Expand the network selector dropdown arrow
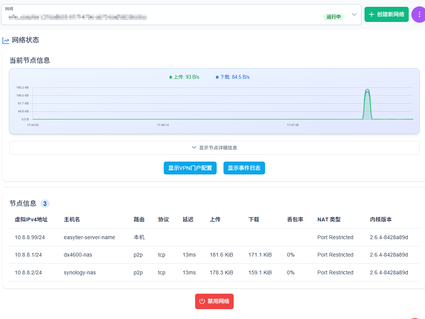 [x=354, y=15]
